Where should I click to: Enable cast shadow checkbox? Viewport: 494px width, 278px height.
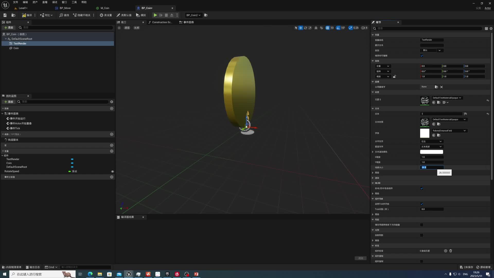tap(421, 235)
